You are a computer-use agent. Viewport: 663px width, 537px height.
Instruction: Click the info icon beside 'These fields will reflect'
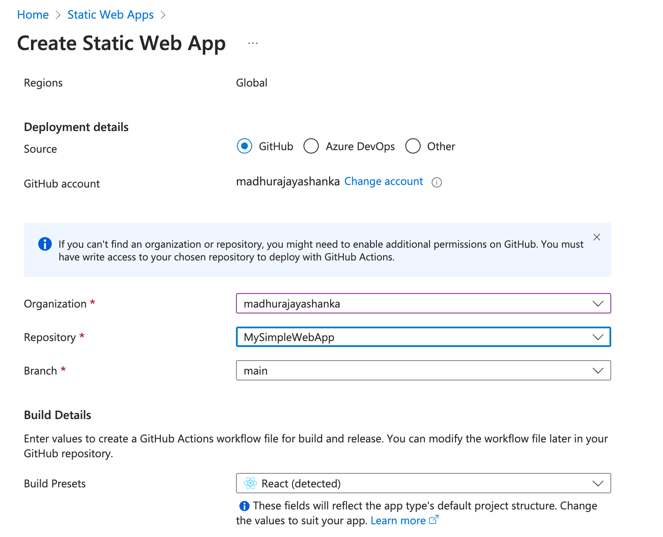(x=244, y=506)
